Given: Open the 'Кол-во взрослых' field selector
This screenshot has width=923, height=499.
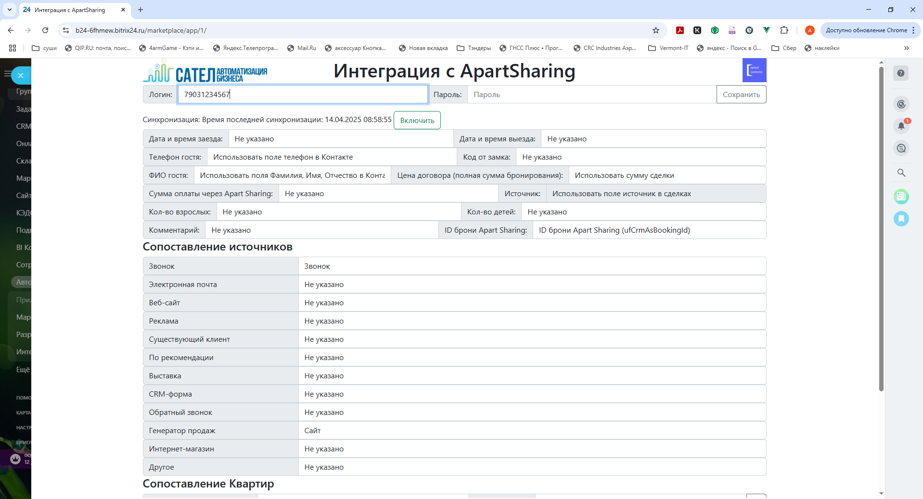Looking at the screenshot, I should pyautogui.click(x=338, y=212).
